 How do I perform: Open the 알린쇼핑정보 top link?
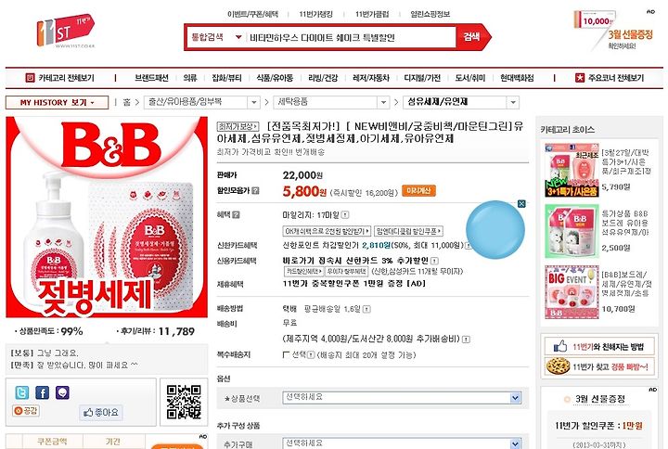click(x=430, y=14)
